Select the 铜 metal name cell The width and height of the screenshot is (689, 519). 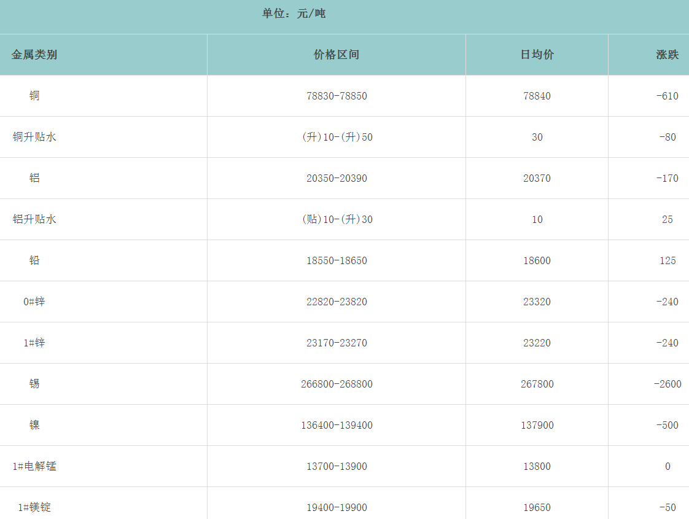[34, 96]
